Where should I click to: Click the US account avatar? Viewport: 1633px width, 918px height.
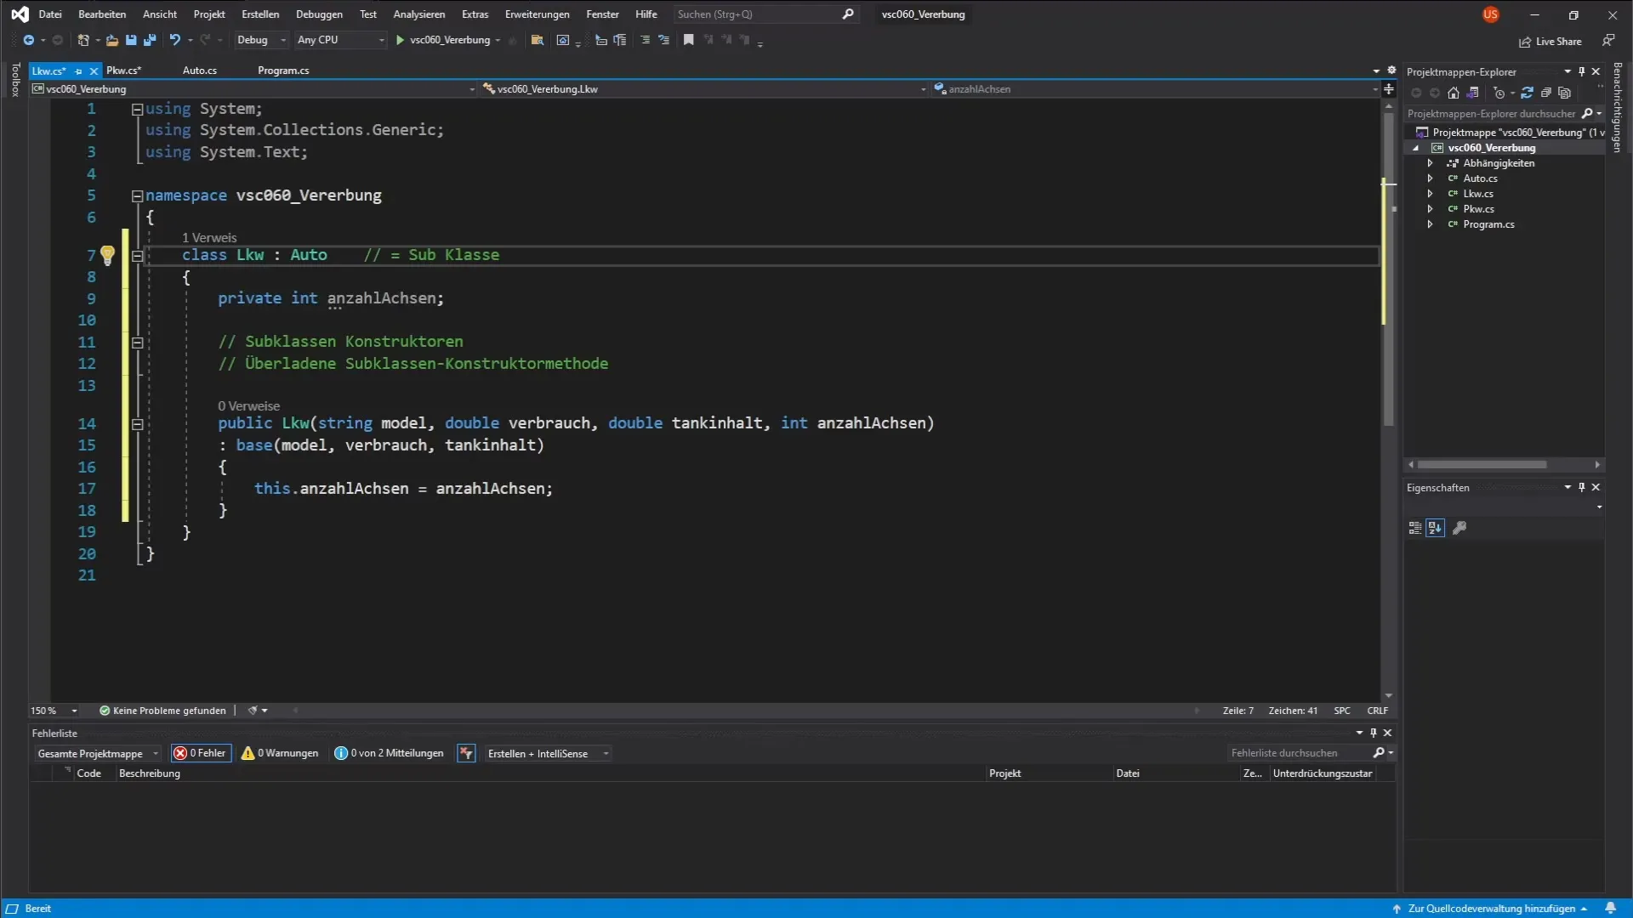pos(1490,14)
